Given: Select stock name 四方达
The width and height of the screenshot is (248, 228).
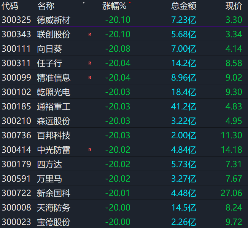Looking at the screenshot, I should 49,164.
